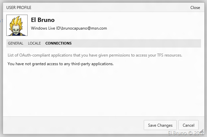
Task: Switch to the GENERAL tab
Action: pos(16,43)
